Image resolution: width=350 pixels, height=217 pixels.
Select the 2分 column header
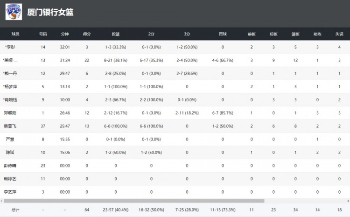tap(151, 34)
